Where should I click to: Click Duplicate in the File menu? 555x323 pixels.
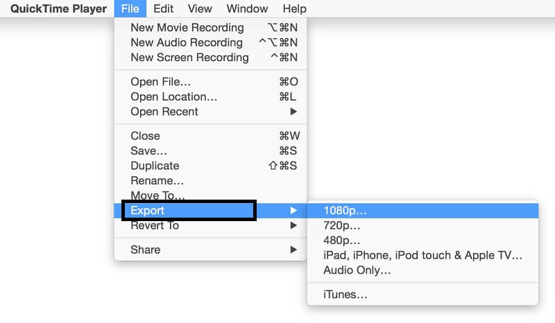pyautogui.click(x=155, y=166)
